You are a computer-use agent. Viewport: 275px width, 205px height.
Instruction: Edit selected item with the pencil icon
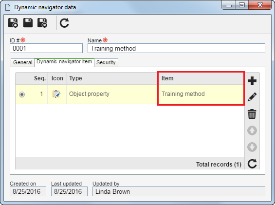coord(252,97)
